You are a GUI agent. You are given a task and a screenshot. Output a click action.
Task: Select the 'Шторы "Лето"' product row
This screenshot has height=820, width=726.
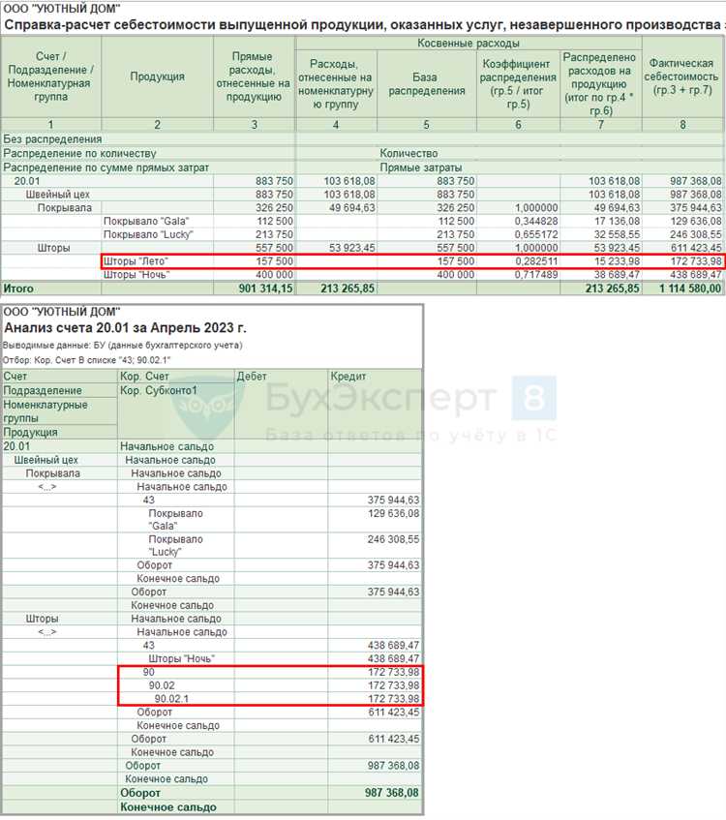coord(413,261)
